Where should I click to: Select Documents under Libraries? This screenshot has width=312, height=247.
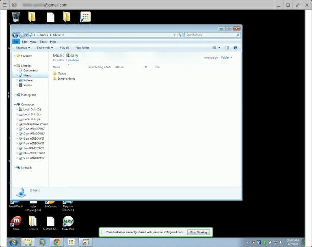click(x=30, y=70)
